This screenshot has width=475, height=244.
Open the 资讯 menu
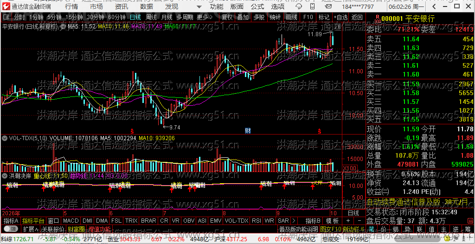coord(122,6)
